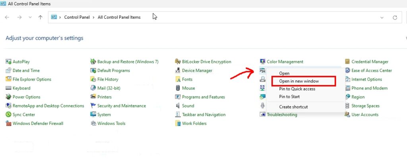The width and height of the screenshot is (407, 163).
Task: Open the Internet Options link
Action: 366,80
